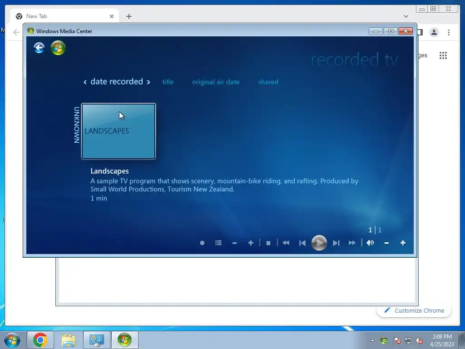This screenshot has height=349, width=465.
Task: Open the green Media Center start orb
Action: click(x=58, y=48)
